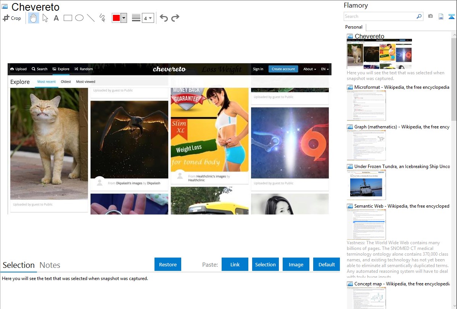Image resolution: width=457 pixels, height=309 pixels.
Task: Click the document page icon in Flamory header
Action: (x=441, y=16)
